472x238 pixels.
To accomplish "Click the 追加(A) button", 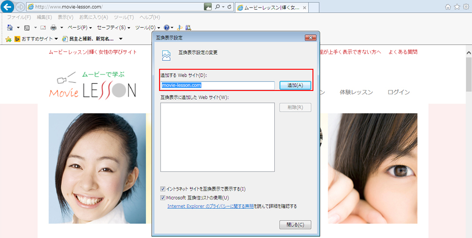I will 295,85.
